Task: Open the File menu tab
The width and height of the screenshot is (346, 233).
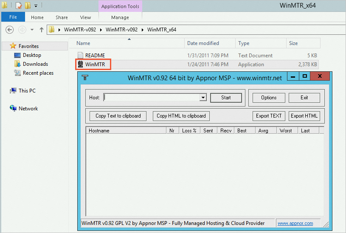Action: tap(13, 17)
